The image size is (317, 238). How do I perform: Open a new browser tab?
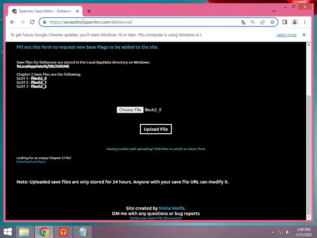[x=89, y=11]
